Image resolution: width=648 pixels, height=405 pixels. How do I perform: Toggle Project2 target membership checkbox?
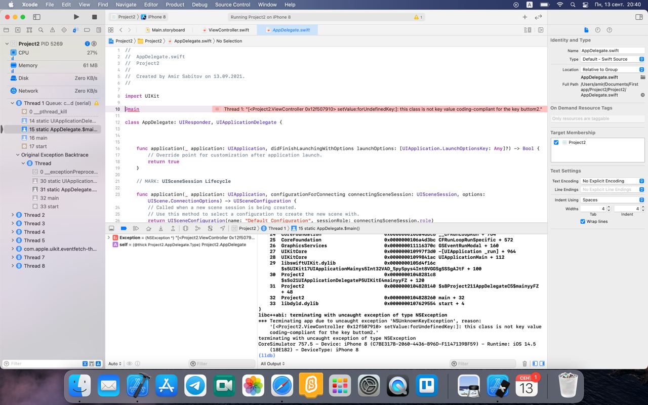tap(556, 142)
